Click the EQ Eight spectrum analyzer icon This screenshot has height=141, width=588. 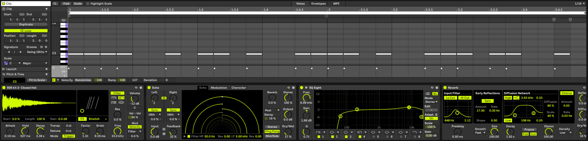[435, 94]
